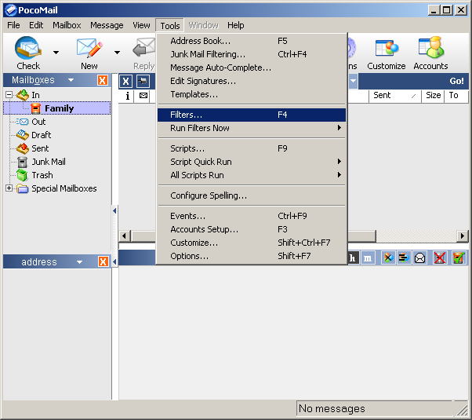This screenshot has height=420, width=472.
Task: Click the New message toolbar icon
Action: tap(89, 49)
